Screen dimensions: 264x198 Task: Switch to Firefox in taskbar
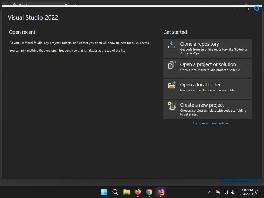(x=138, y=192)
